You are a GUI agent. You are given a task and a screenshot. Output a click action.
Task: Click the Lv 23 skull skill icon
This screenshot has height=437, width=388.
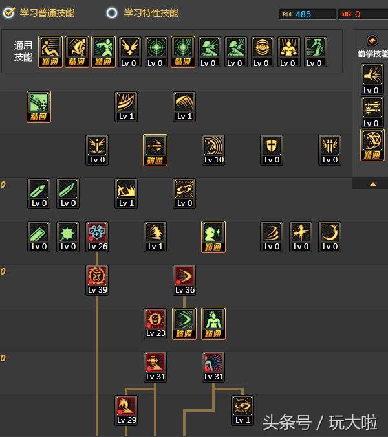(x=155, y=324)
